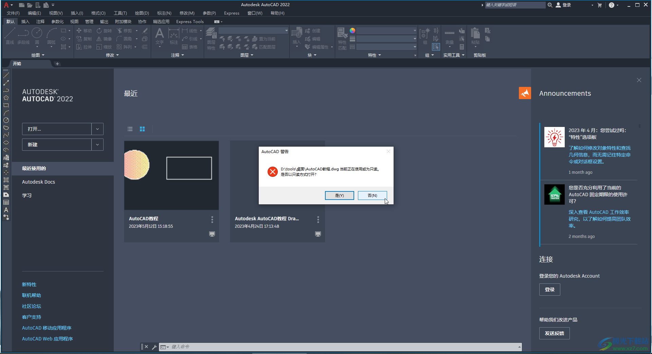The height and width of the screenshot is (354, 652).
Task: Expand the Modify (修改) panel
Action: pos(112,55)
